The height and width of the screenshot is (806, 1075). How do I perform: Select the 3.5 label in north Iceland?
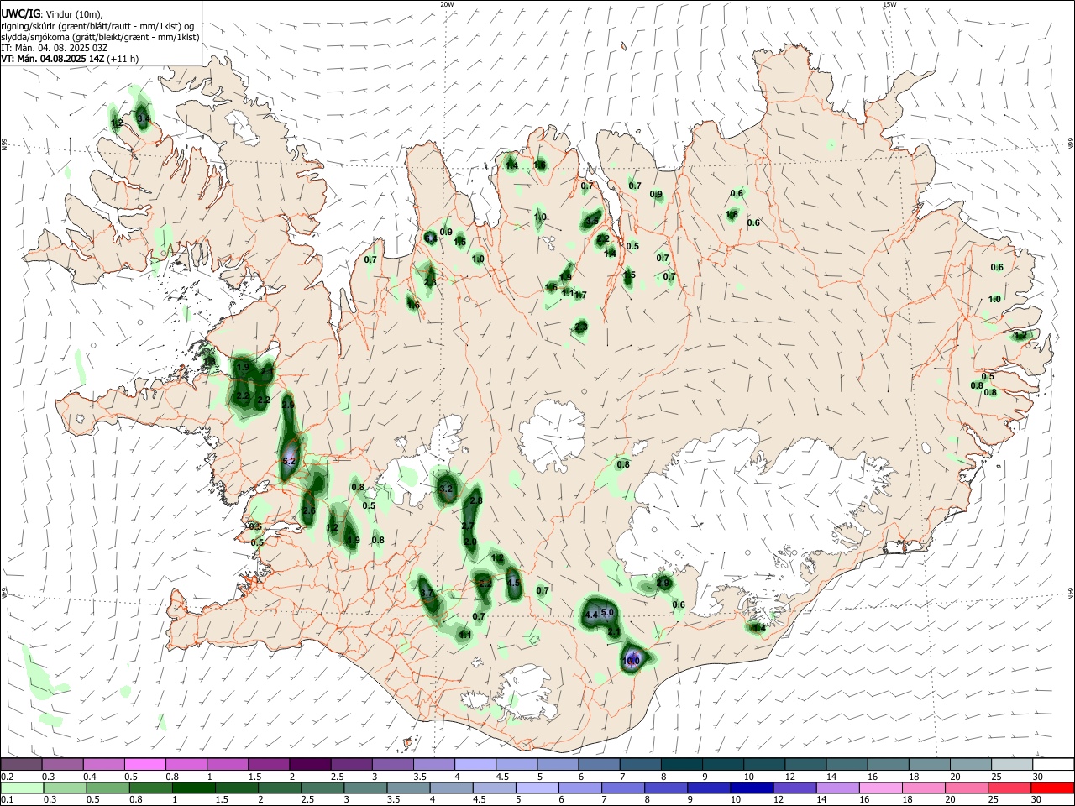(592, 222)
